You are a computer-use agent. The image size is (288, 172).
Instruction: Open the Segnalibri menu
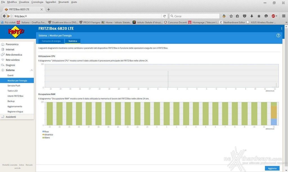[51, 2]
